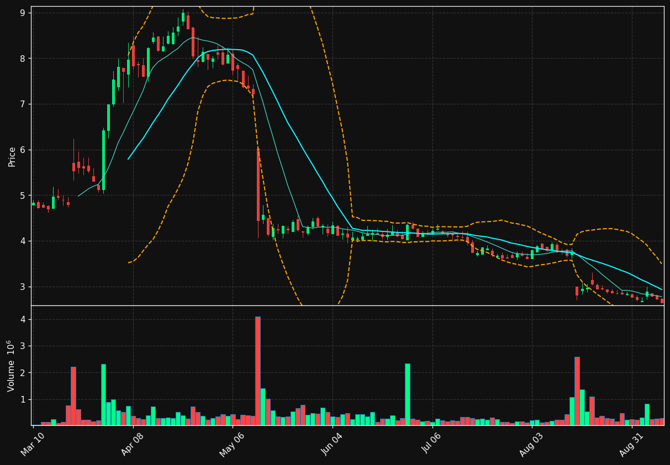
Task: Select the price axis tick label 7
Action: (23, 104)
